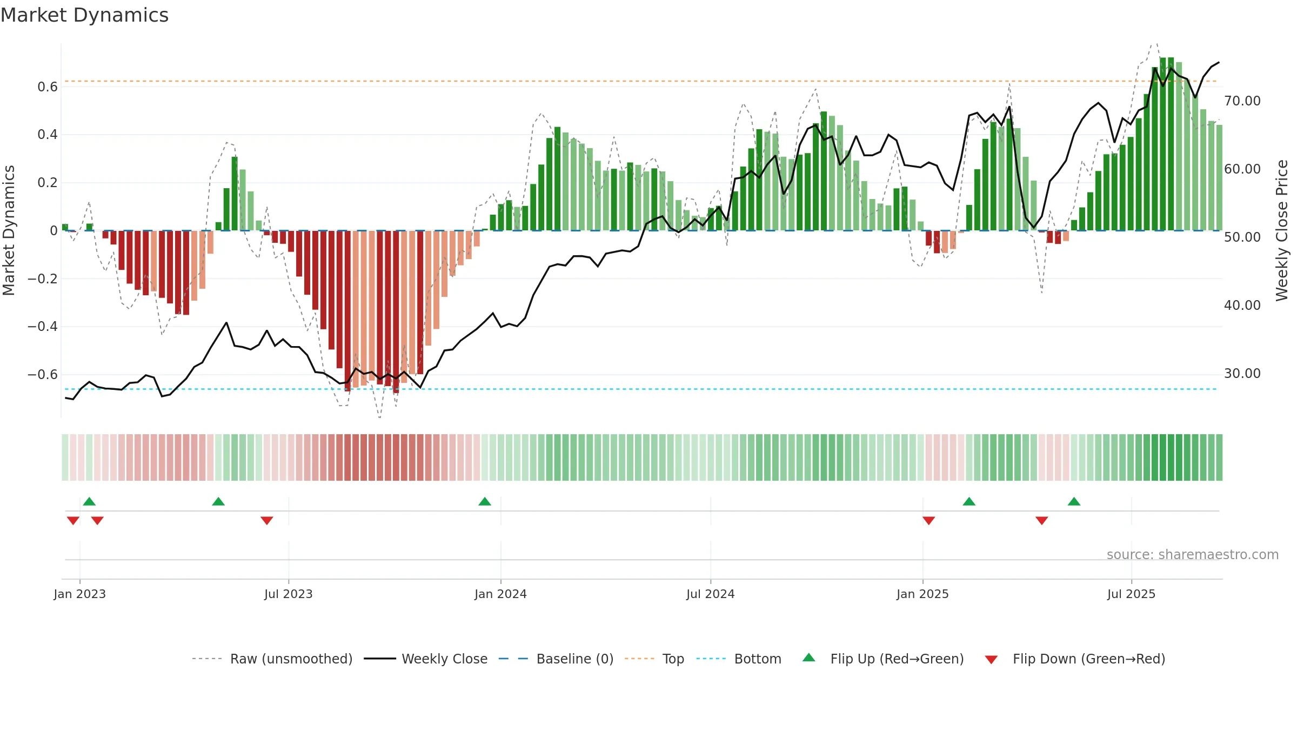The image size is (1297, 730).
Task: Click the leftmost red flip-down marker
Action: [73, 521]
